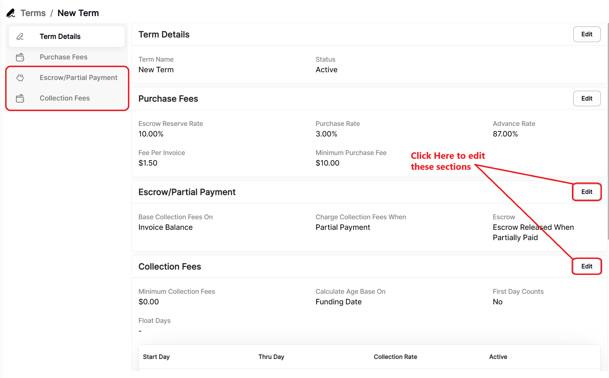Click the Term Details pencil icon

(20, 37)
